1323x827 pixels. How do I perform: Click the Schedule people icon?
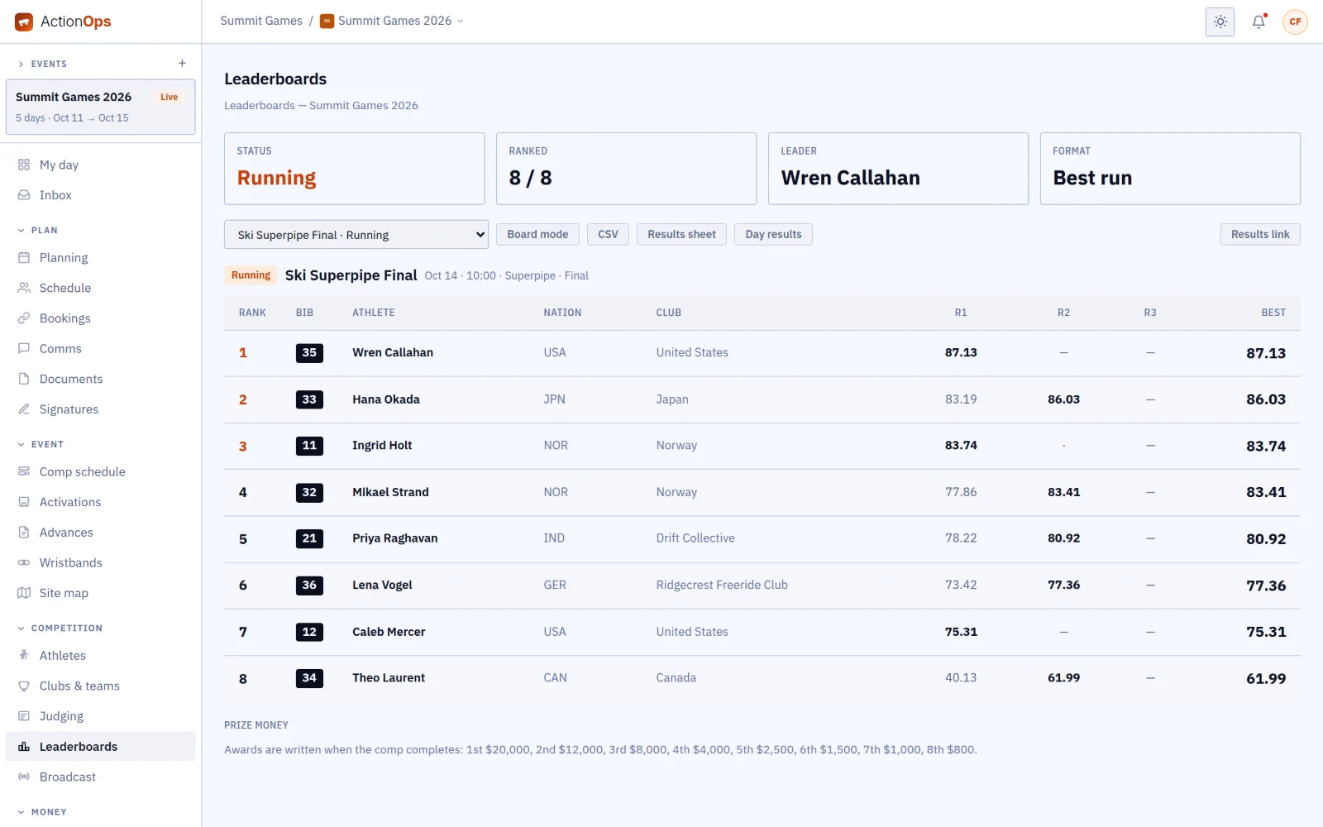click(x=24, y=288)
